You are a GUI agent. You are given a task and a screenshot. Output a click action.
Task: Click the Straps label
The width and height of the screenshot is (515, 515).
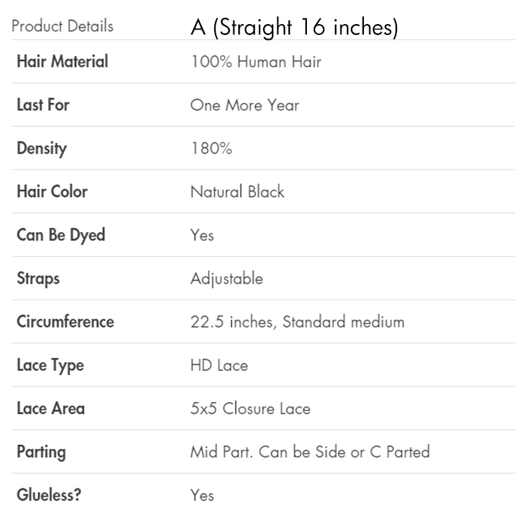38,278
